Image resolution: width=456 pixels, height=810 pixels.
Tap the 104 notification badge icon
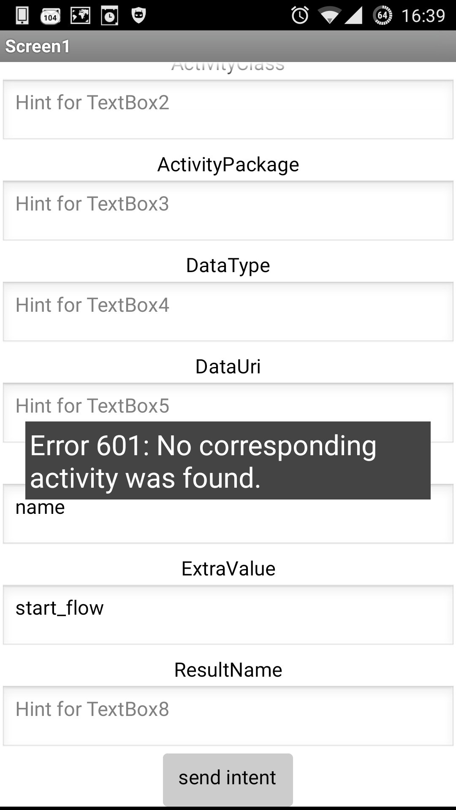pos(50,16)
